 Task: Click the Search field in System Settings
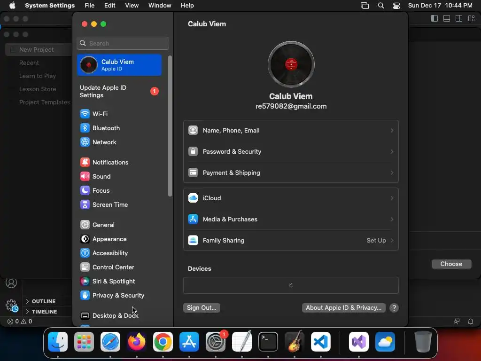tap(123, 43)
